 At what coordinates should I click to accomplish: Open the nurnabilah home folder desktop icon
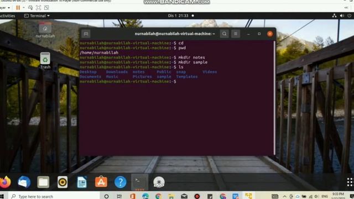(45, 30)
